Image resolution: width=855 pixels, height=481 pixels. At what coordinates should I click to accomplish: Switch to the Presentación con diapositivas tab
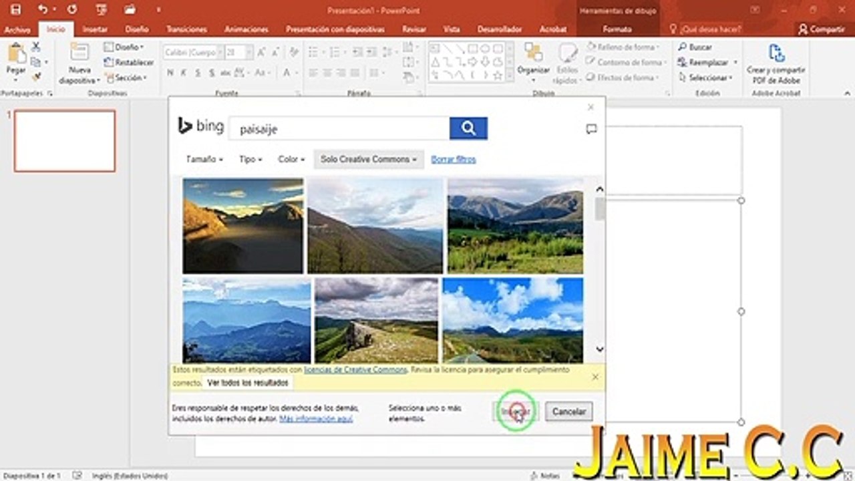[335, 29]
